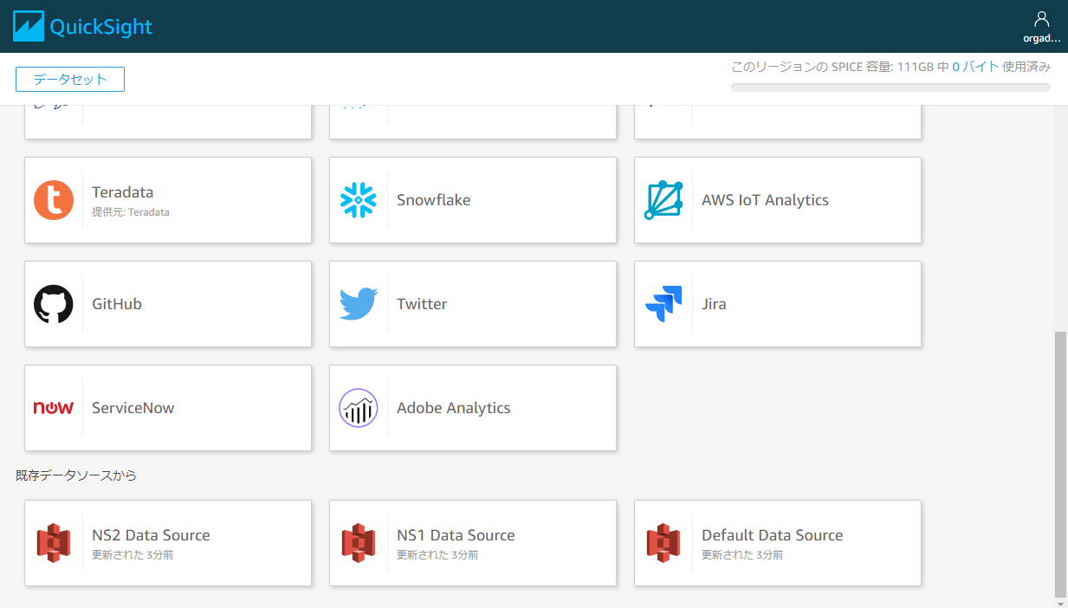Image resolution: width=1068 pixels, height=608 pixels.
Task: Click the データセット button
Action: coord(70,79)
